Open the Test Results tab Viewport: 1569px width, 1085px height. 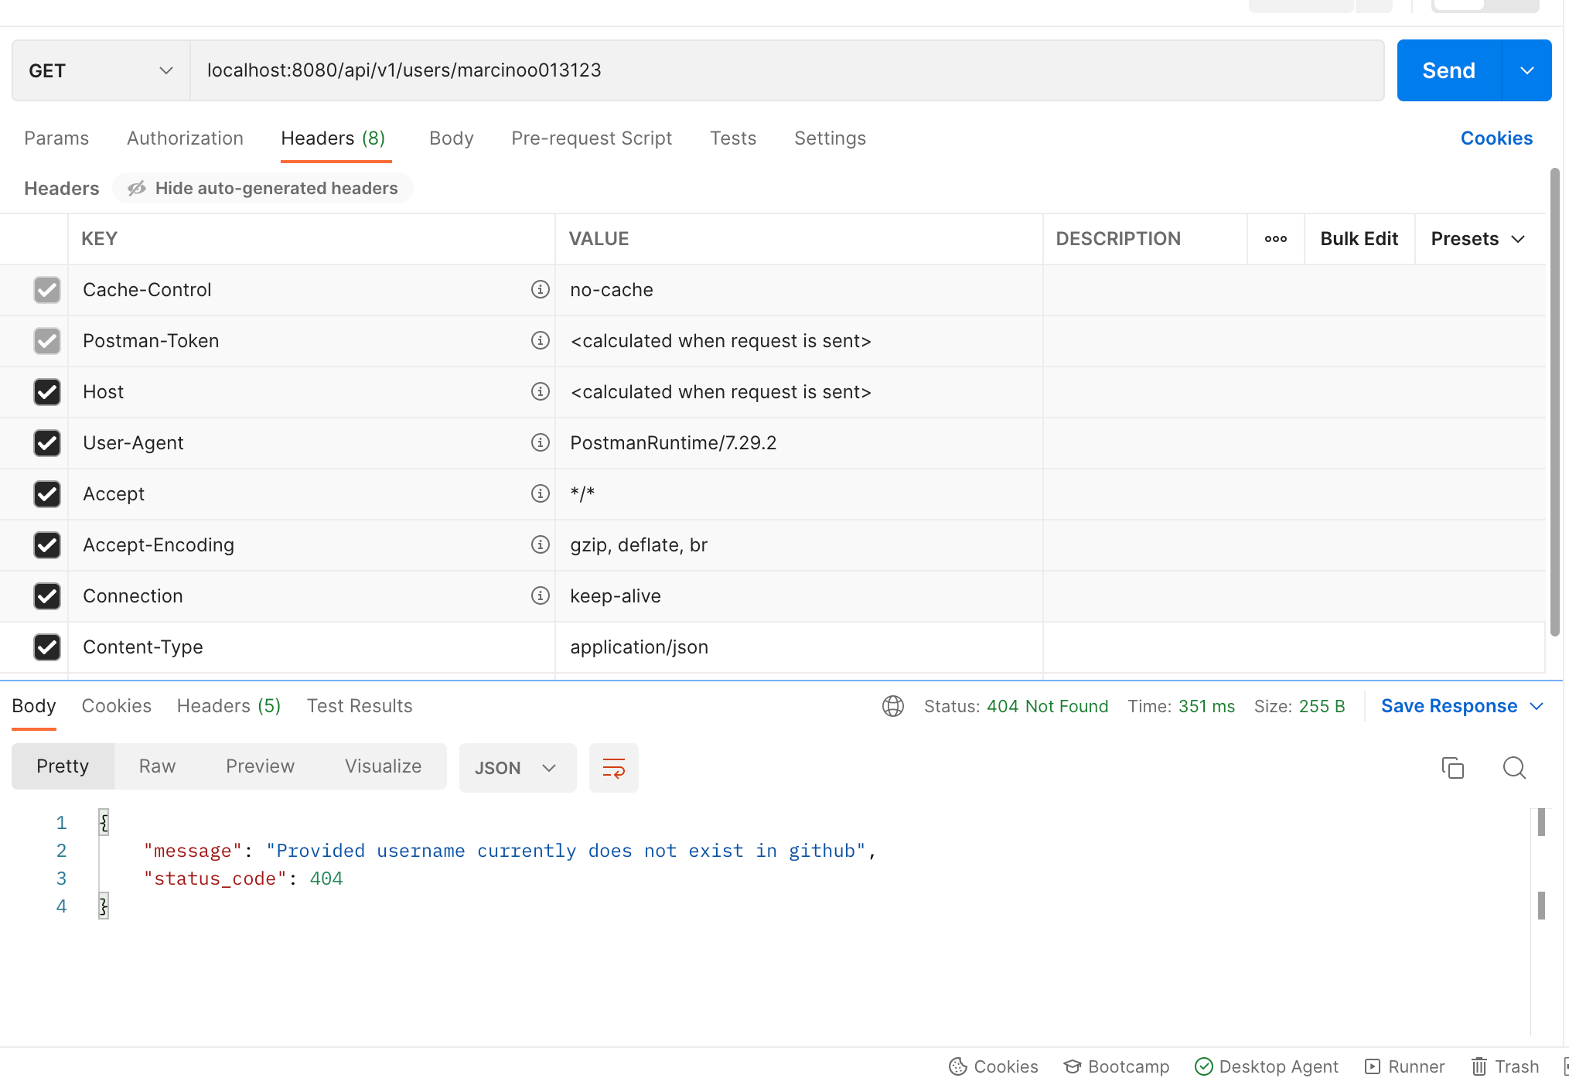tap(359, 705)
